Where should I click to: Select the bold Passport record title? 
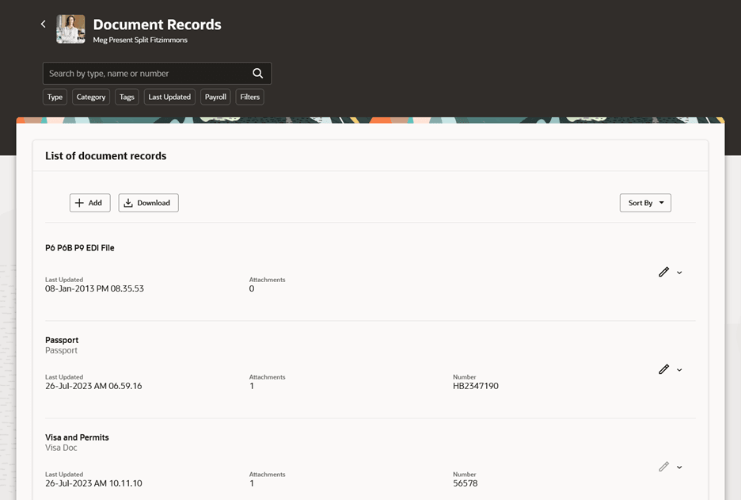(62, 340)
